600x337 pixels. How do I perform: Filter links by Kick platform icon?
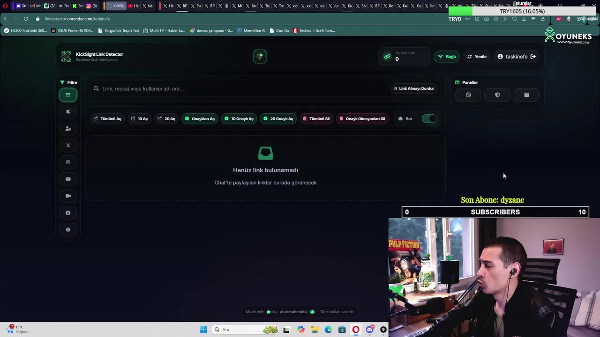(68, 112)
